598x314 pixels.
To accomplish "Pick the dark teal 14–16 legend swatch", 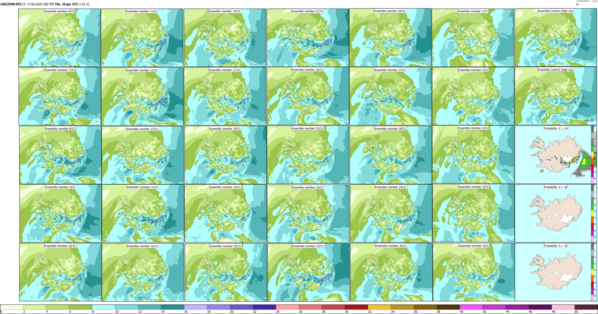I will (x=172, y=307).
